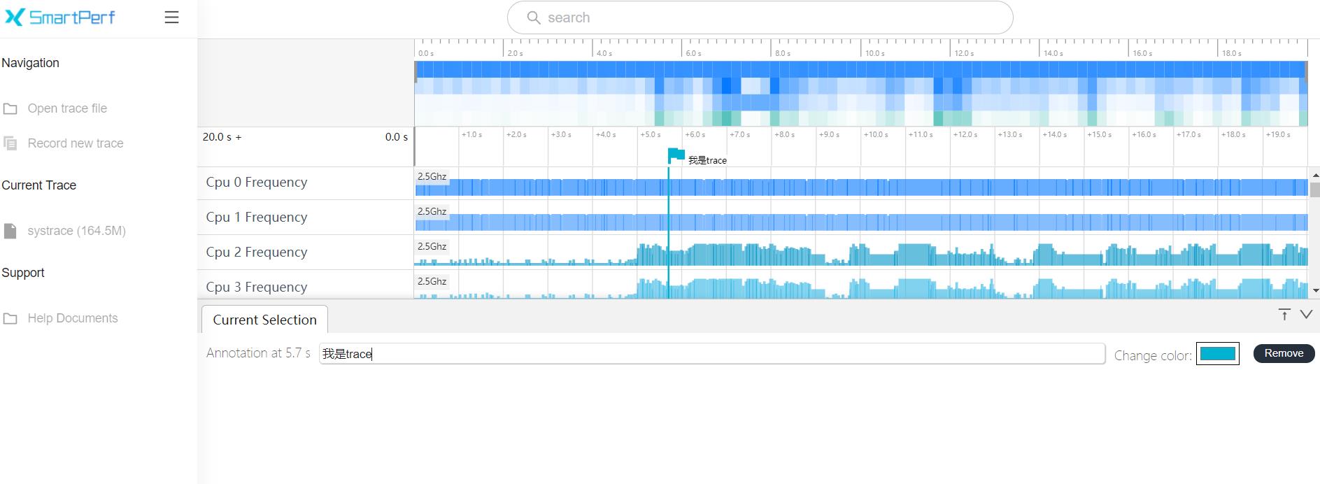Switch to the Current Selection tab
This screenshot has height=484, width=1320.
(x=264, y=320)
